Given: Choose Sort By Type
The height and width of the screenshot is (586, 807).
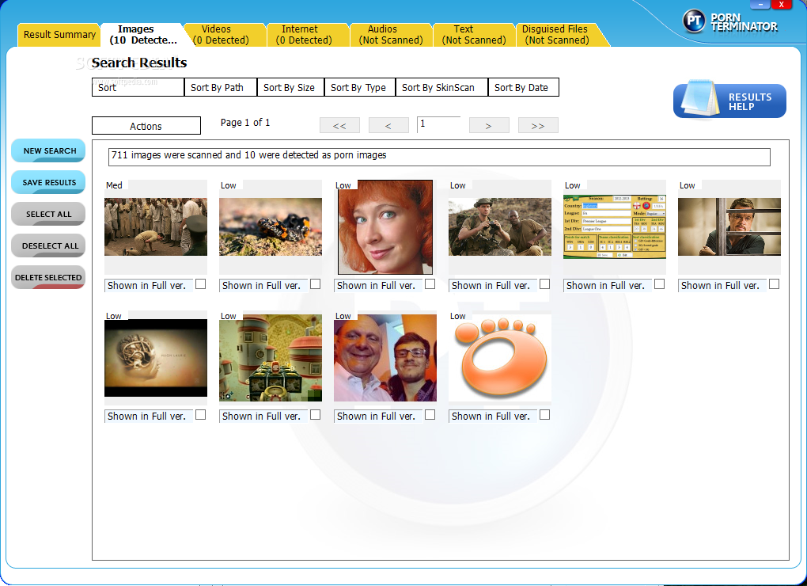Looking at the screenshot, I should (360, 88).
